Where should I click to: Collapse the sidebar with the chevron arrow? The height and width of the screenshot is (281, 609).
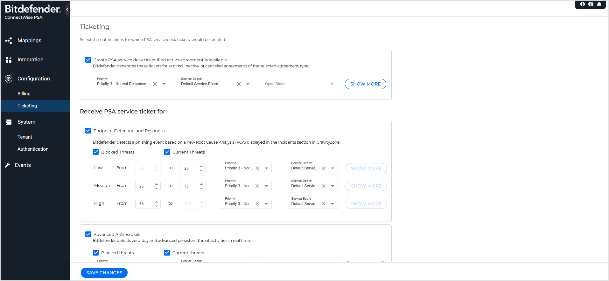point(67,10)
